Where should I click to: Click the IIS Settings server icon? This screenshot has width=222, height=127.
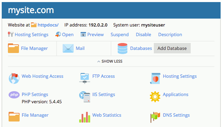tap(85, 97)
